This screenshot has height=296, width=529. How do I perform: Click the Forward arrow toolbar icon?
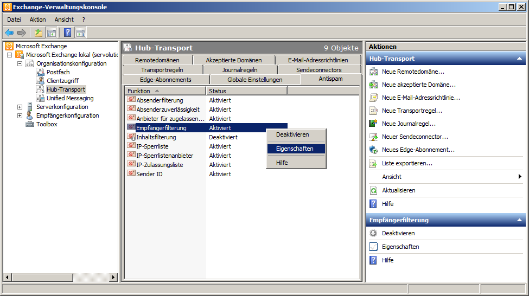click(x=22, y=33)
